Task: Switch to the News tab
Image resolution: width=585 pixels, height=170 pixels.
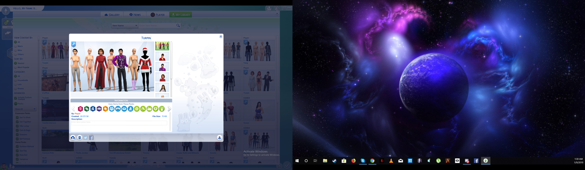Action: (x=135, y=15)
